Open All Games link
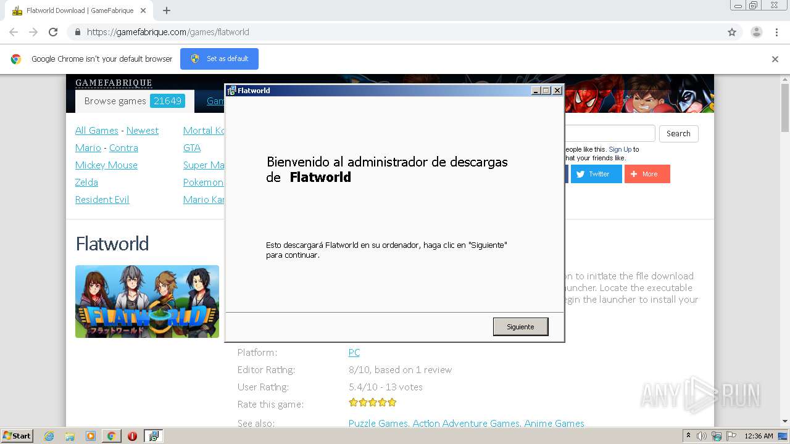790x444 pixels. pos(96,131)
